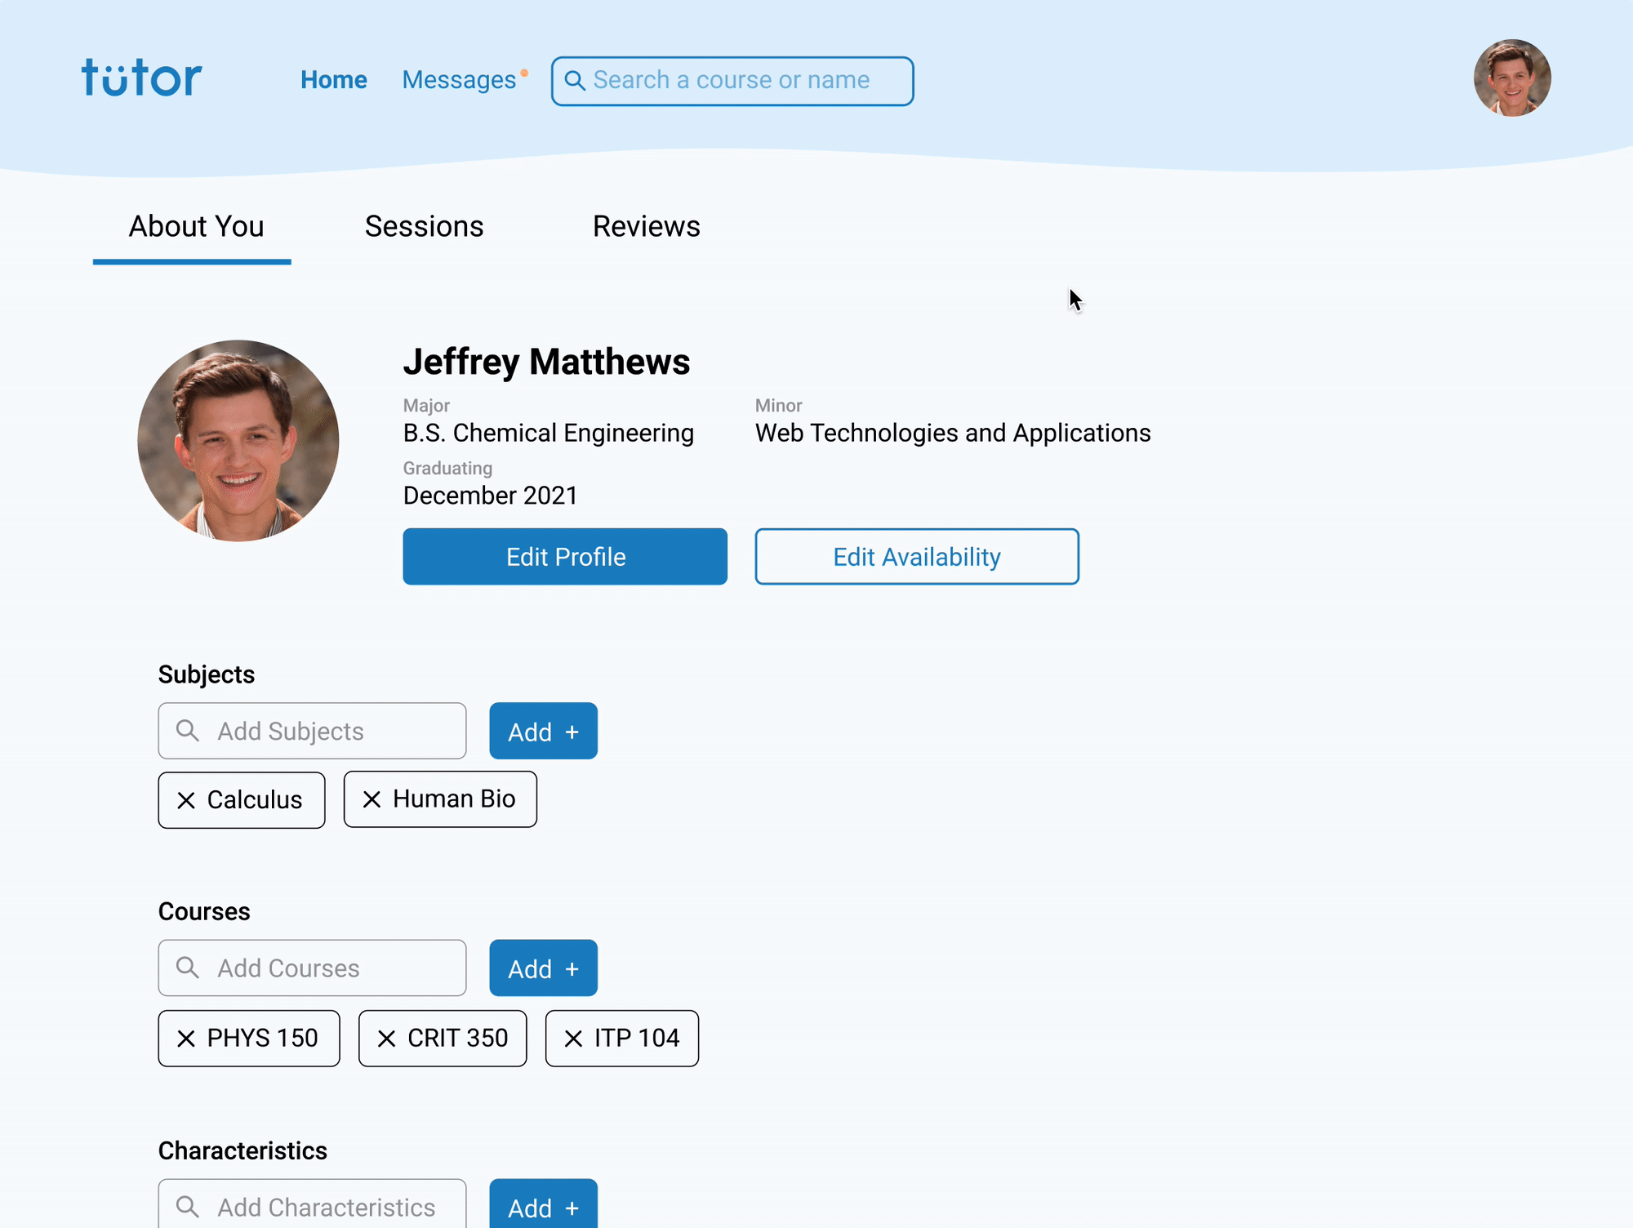Remove the Human Bio subject tag
The height and width of the screenshot is (1228, 1633).
[372, 799]
